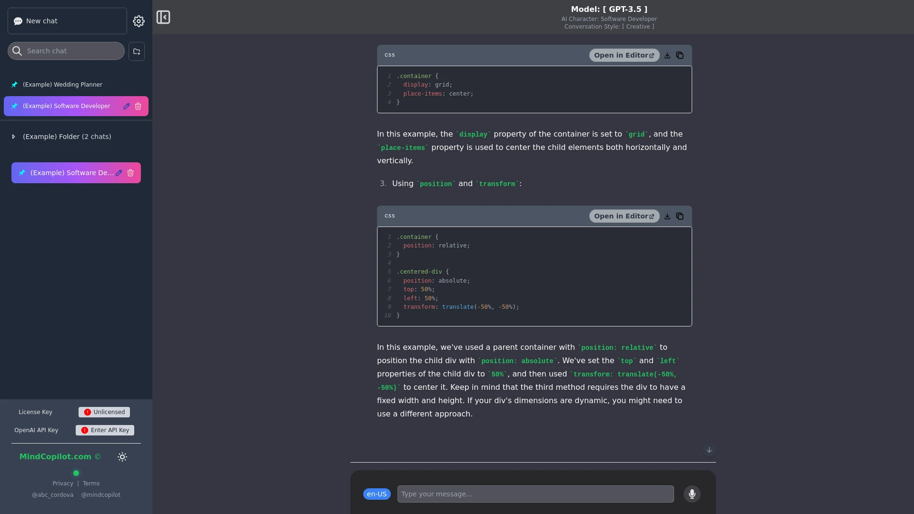Viewport: 914px width, 514px height.
Task: Expand the Example Folder chat group
Action: (13, 136)
